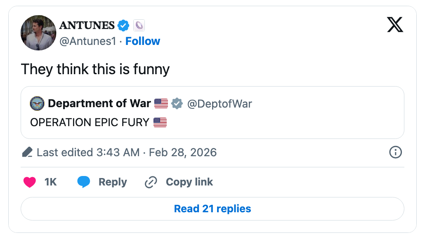The image size is (425, 244).
Task: Open ANTUNES profile picture
Action: coord(38,33)
